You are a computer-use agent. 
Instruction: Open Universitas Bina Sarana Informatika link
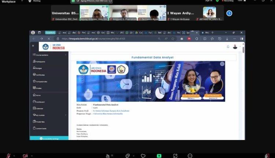pos(108,114)
